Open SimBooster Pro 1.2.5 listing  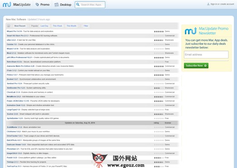pos(16,88)
